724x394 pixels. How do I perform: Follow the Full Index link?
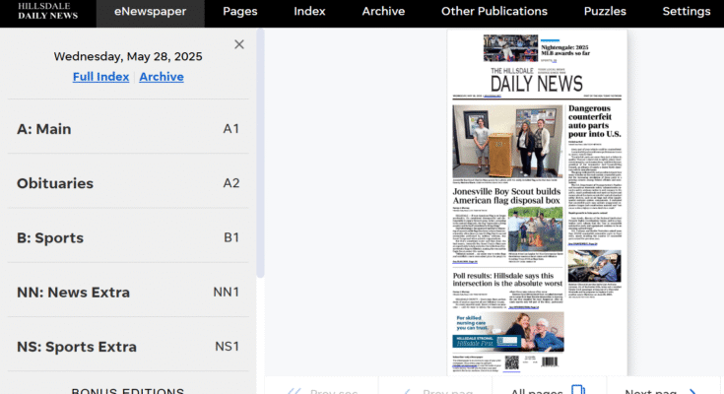pos(100,77)
